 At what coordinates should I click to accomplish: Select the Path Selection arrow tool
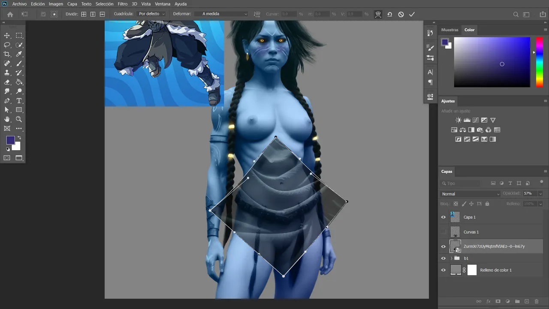coord(7,110)
